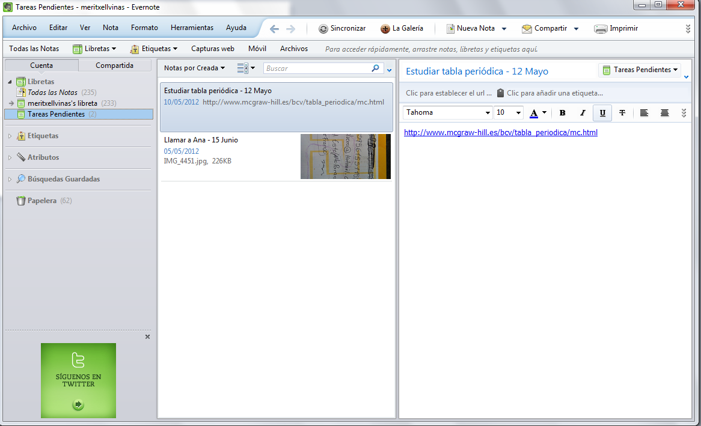Open the Formato menu
Screen dimensions: 701x426
click(144, 28)
